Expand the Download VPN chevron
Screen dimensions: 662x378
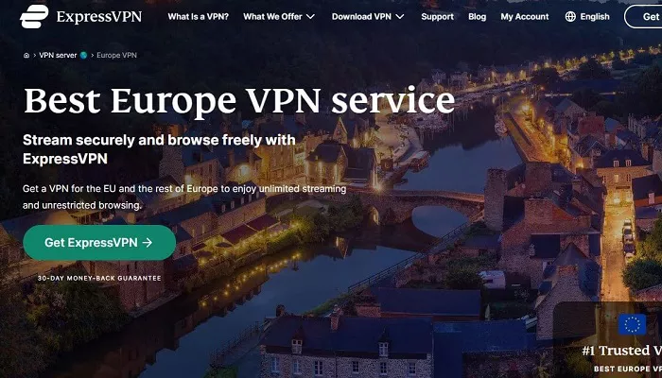[x=400, y=16]
